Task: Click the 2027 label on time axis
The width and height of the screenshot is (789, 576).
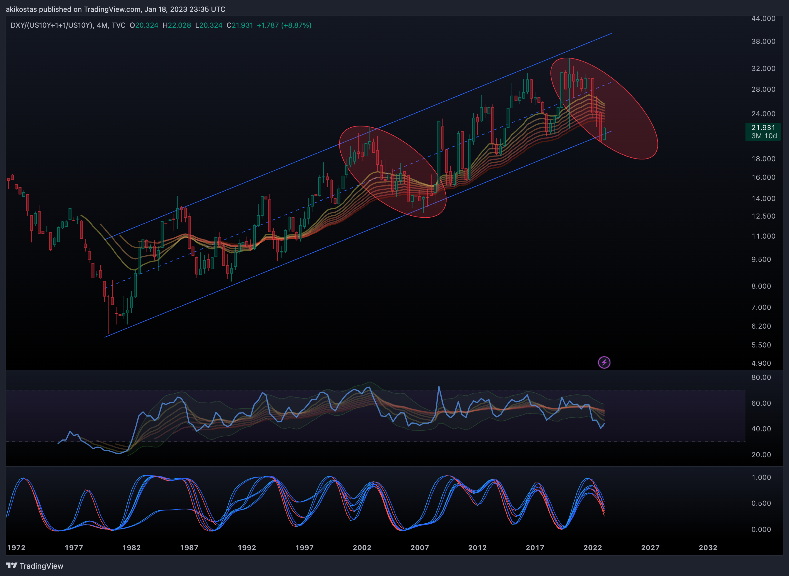Action: [650, 547]
